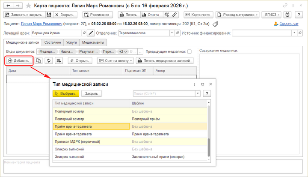Expand the Отделение dropdown list
The image size is (308, 177).
pos(172,33)
